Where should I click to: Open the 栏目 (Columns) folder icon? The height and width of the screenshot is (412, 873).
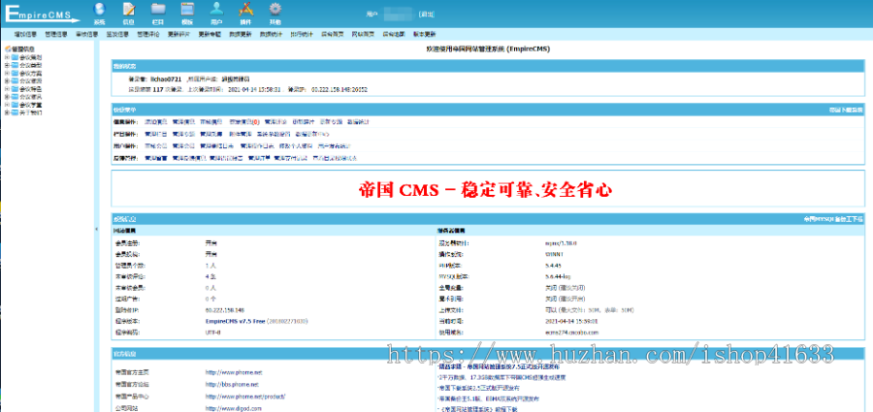(158, 10)
